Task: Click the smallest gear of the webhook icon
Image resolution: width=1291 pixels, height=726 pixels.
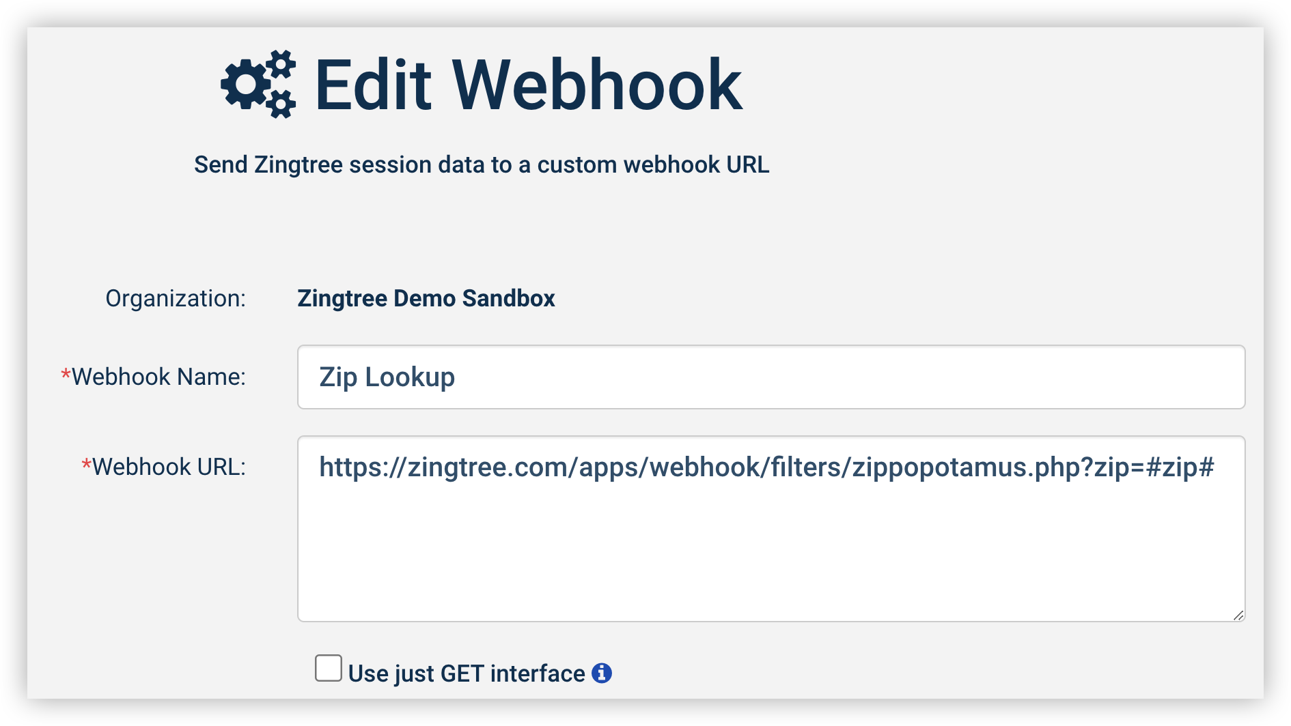Action: click(x=281, y=102)
